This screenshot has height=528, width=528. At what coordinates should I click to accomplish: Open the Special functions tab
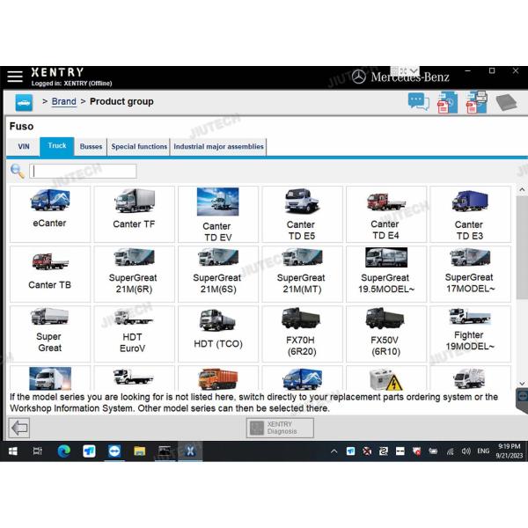(139, 147)
